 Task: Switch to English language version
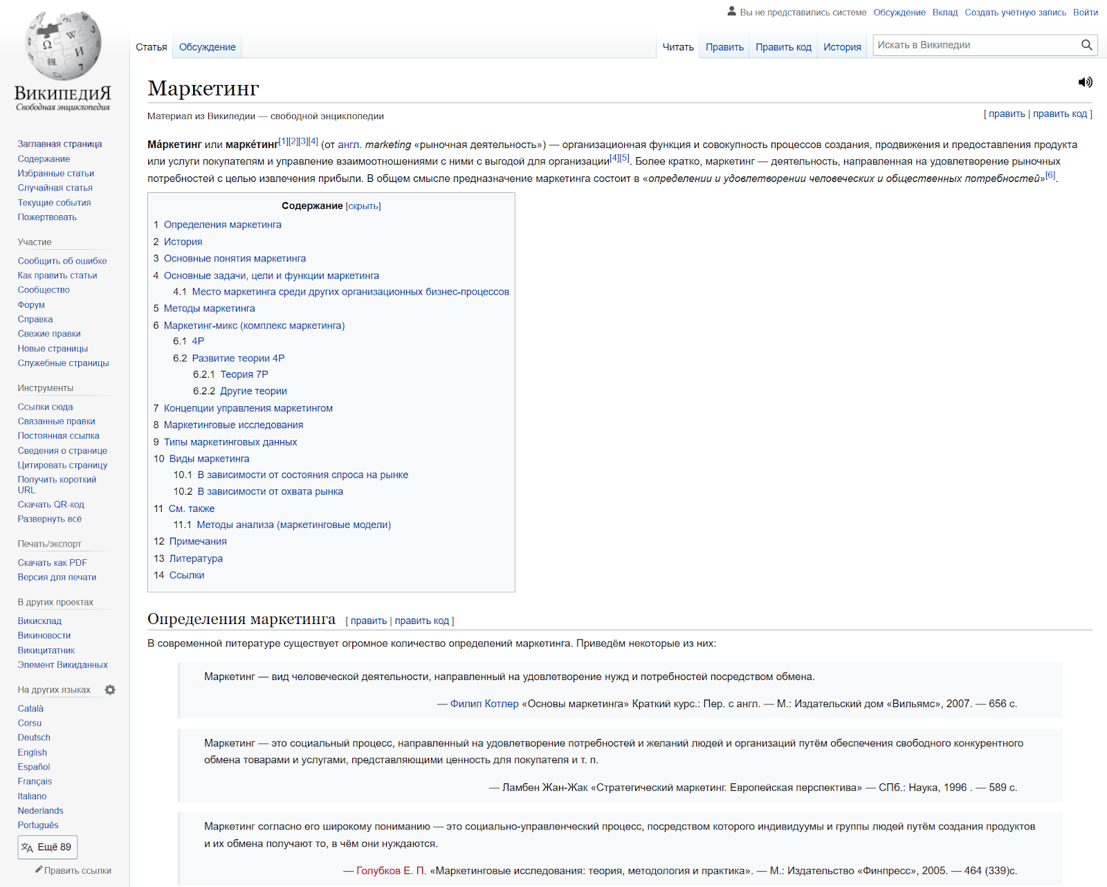(x=33, y=752)
